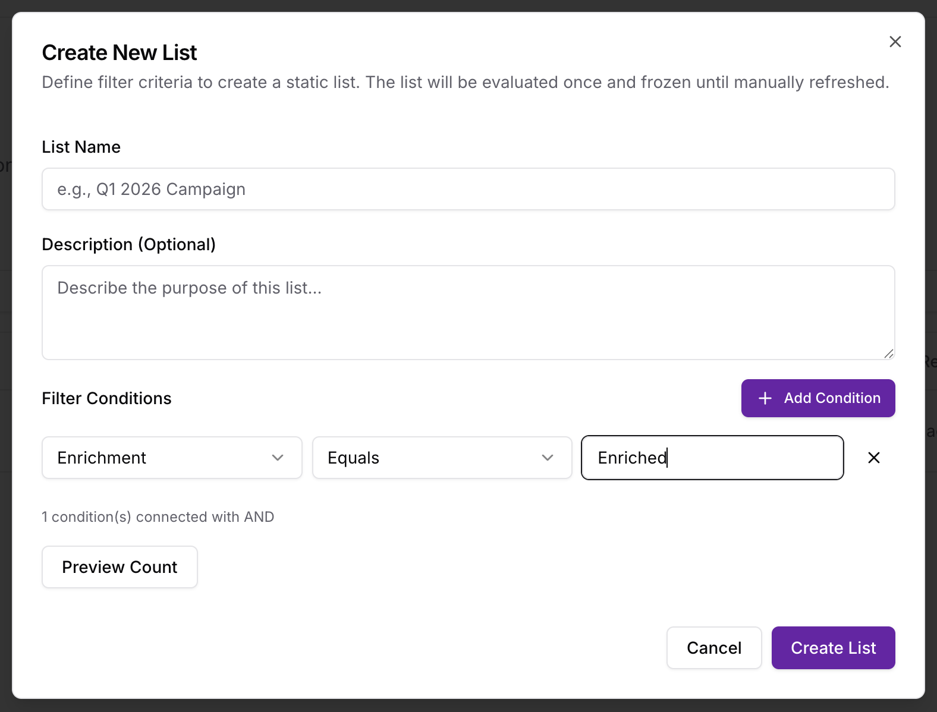937x712 pixels.
Task: Click Preview Count
Action: pyautogui.click(x=119, y=567)
